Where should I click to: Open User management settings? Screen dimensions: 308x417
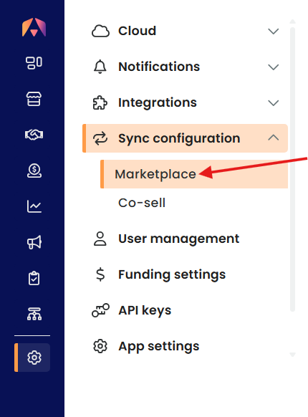pos(178,239)
